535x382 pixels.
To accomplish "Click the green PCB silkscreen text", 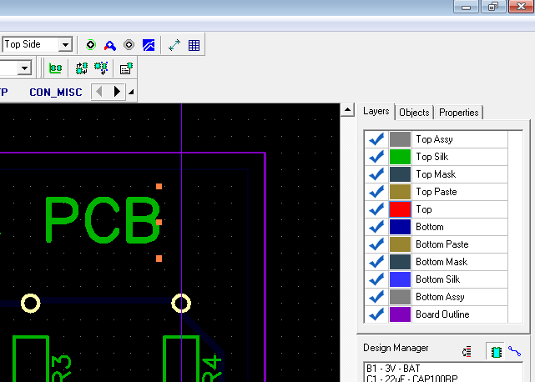I will (103, 220).
